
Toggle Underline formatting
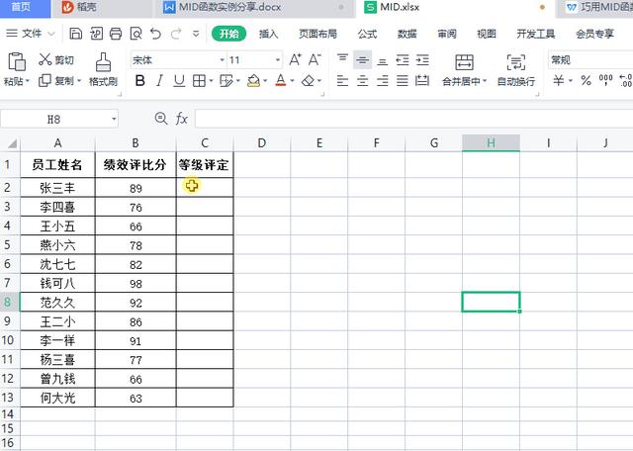tap(179, 81)
